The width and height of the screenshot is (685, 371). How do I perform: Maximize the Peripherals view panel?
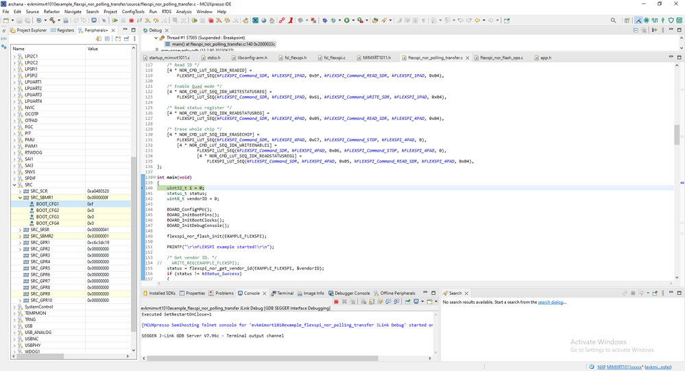click(x=133, y=30)
